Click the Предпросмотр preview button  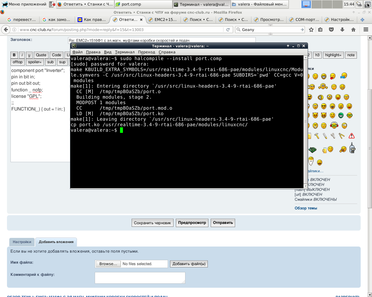[x=192, y=223]
